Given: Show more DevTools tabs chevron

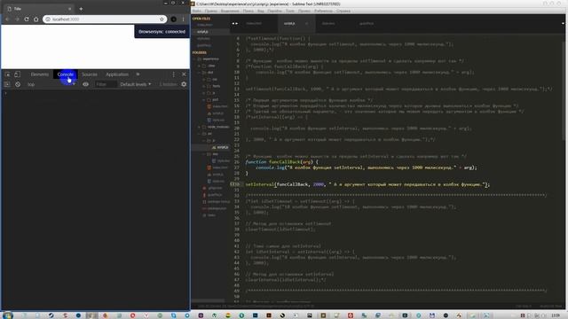Looking at the screenshot, I should click(138, 74).
